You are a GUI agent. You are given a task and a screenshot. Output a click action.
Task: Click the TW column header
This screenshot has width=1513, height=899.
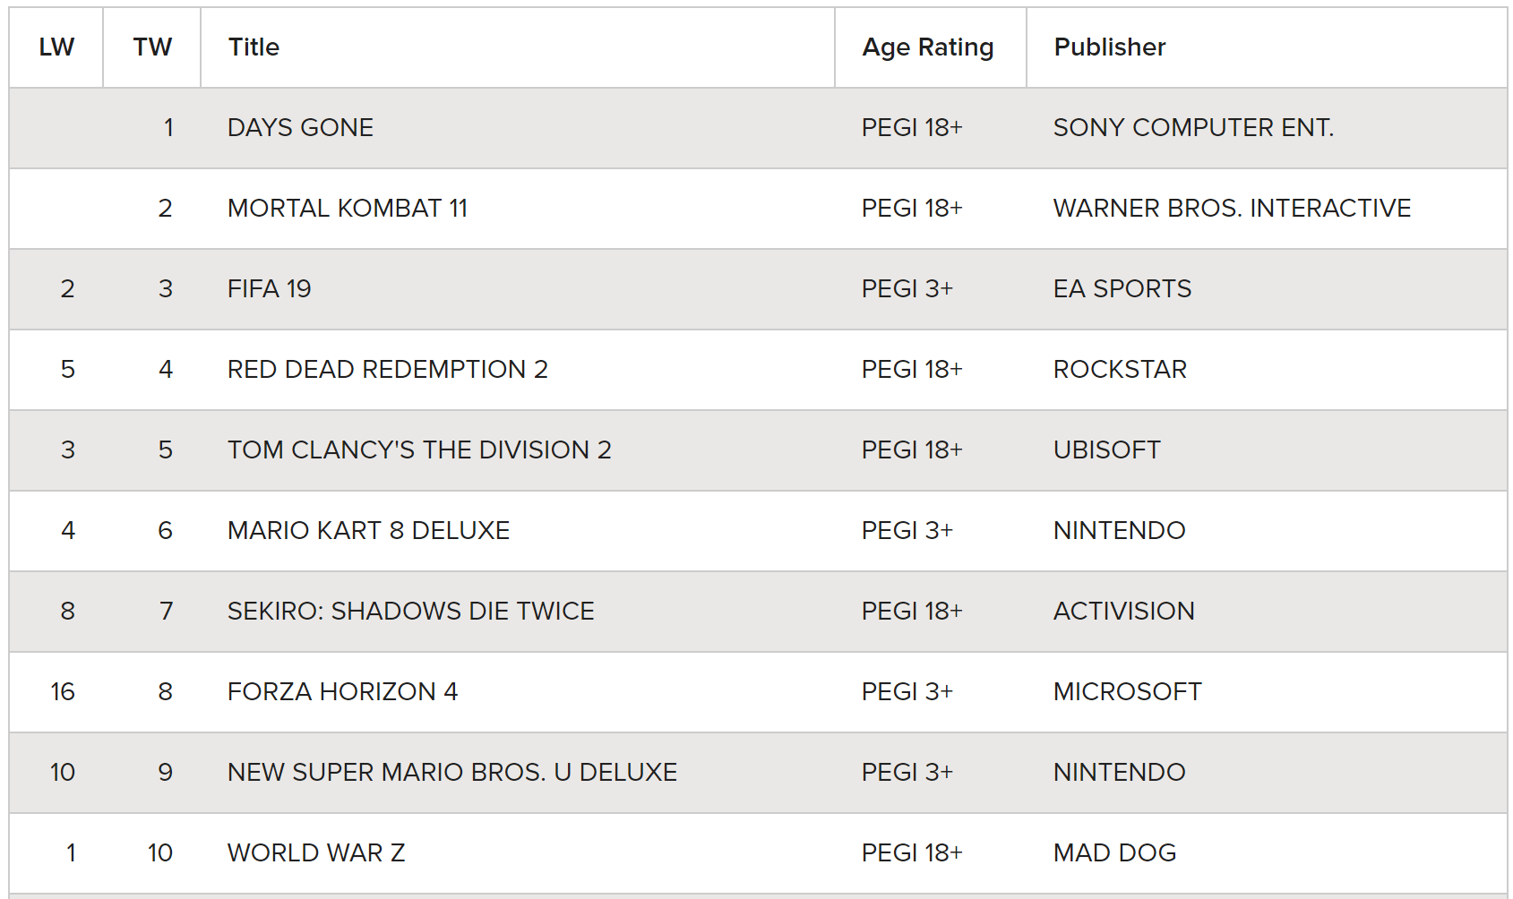click(x=152, y=47)
